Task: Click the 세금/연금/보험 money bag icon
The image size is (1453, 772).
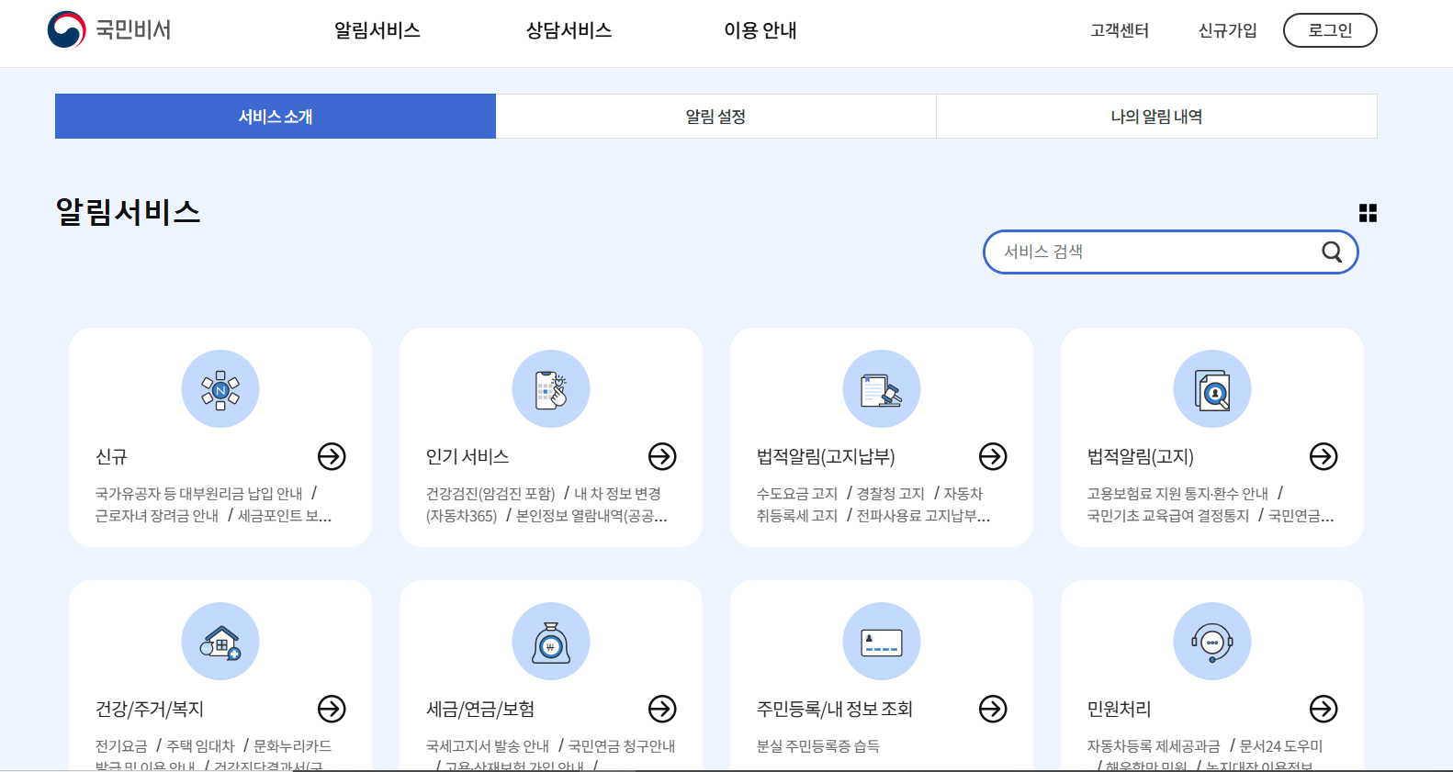Action: pos(551,642)
